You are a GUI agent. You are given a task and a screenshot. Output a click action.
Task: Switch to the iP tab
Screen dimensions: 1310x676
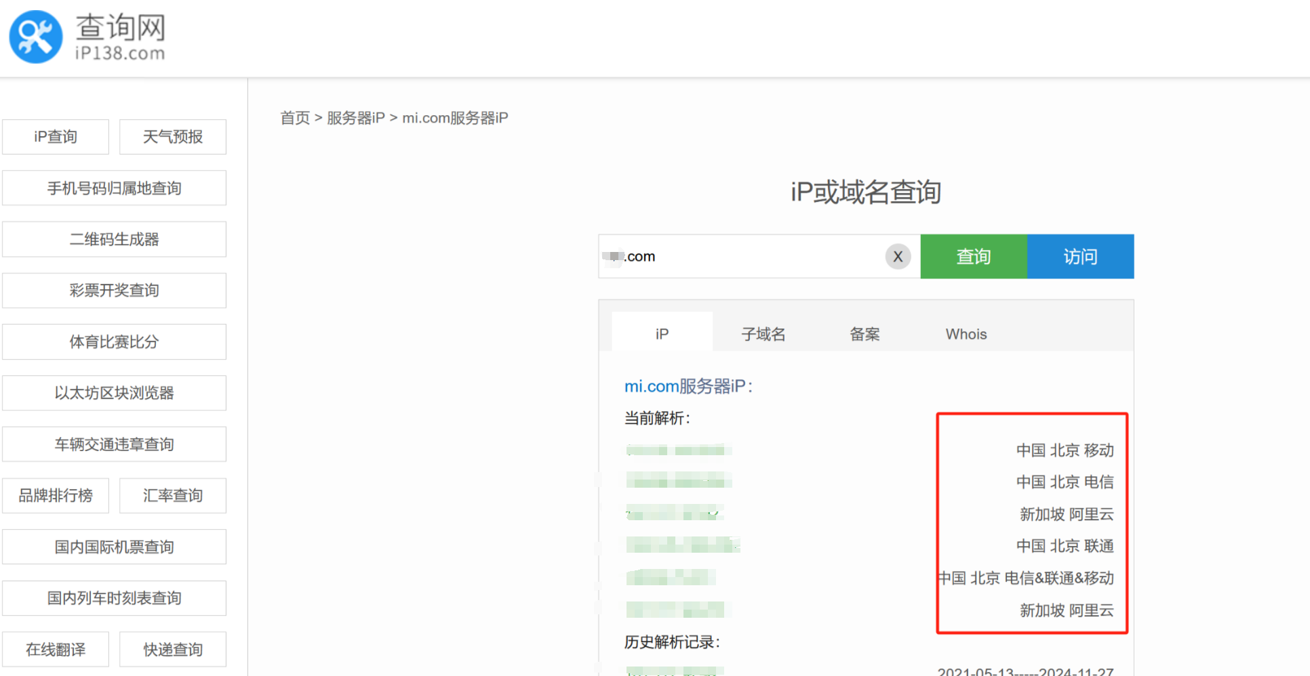(662, 333)
